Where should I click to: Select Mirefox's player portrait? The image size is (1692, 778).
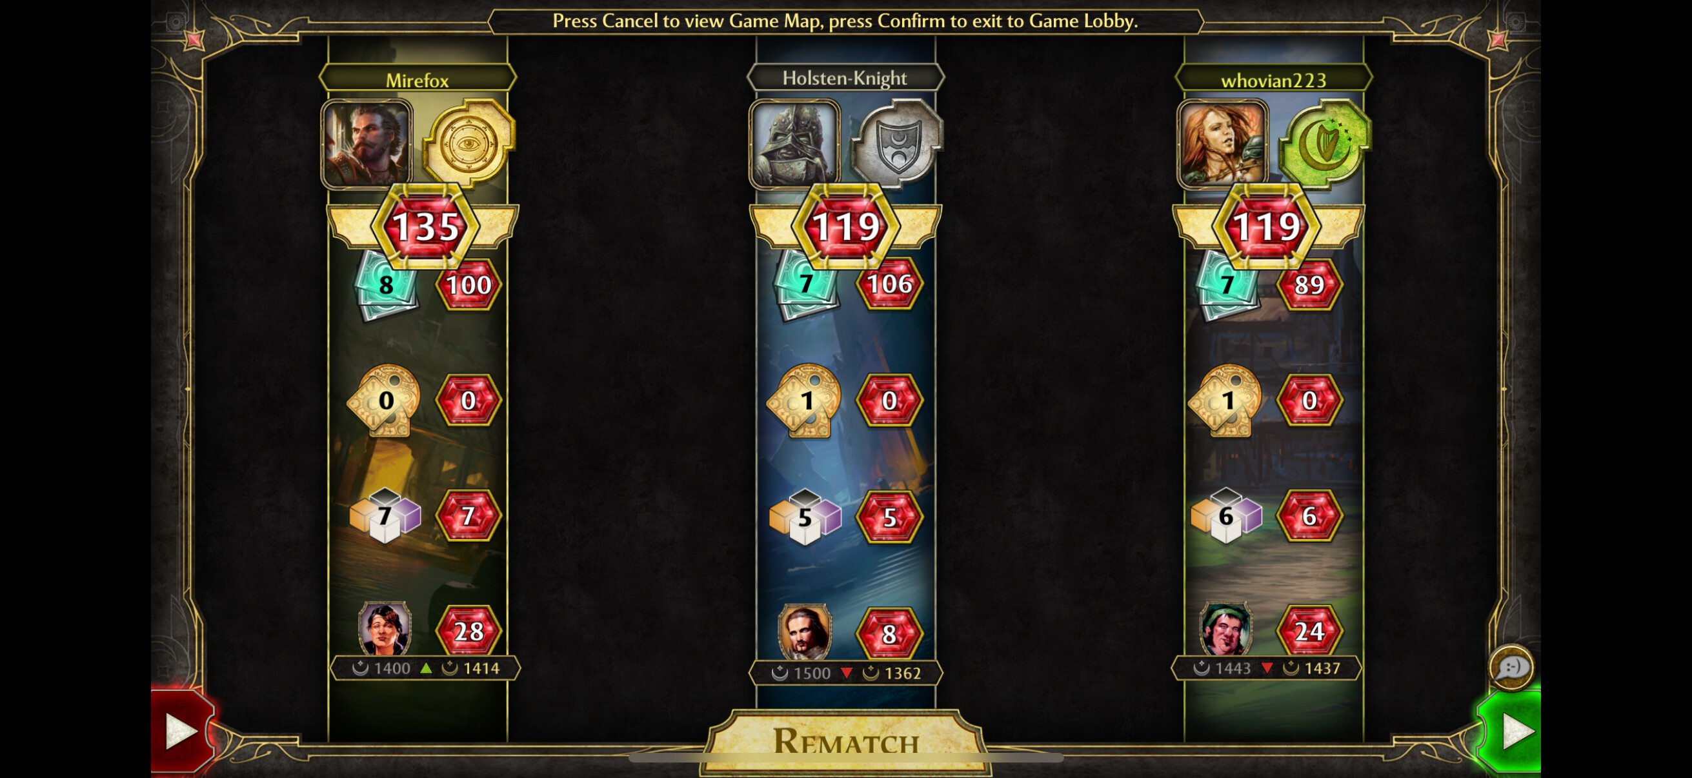pyautogui.click(x=367, y=145)
